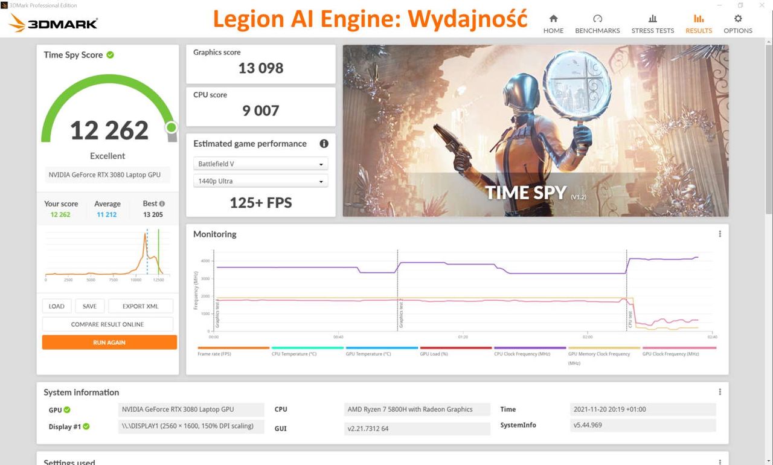Click the DISPLAY1 2560 × 1600 field
This screenshot has height=465, width=773.
point(191,426)
